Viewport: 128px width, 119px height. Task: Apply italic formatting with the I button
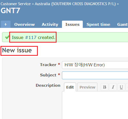[x=113, y=87]
